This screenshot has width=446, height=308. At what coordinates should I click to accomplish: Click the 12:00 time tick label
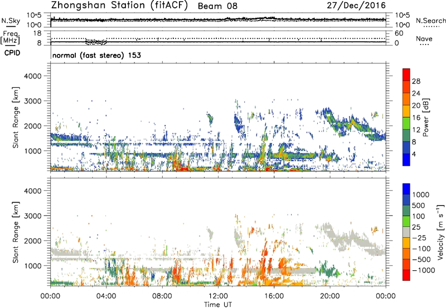(218, 296)
